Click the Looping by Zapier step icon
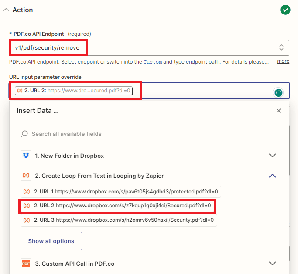Image resolution: width=298 pixels, height=274 pixels. (x=26, y=176)
